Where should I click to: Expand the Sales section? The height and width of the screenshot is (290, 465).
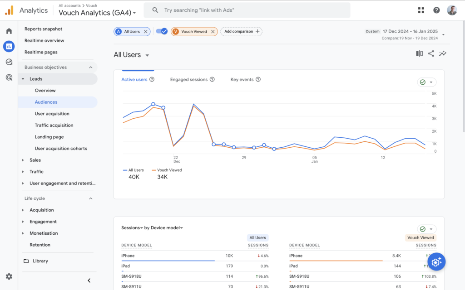pyautogui.click(x=23, y=160)
